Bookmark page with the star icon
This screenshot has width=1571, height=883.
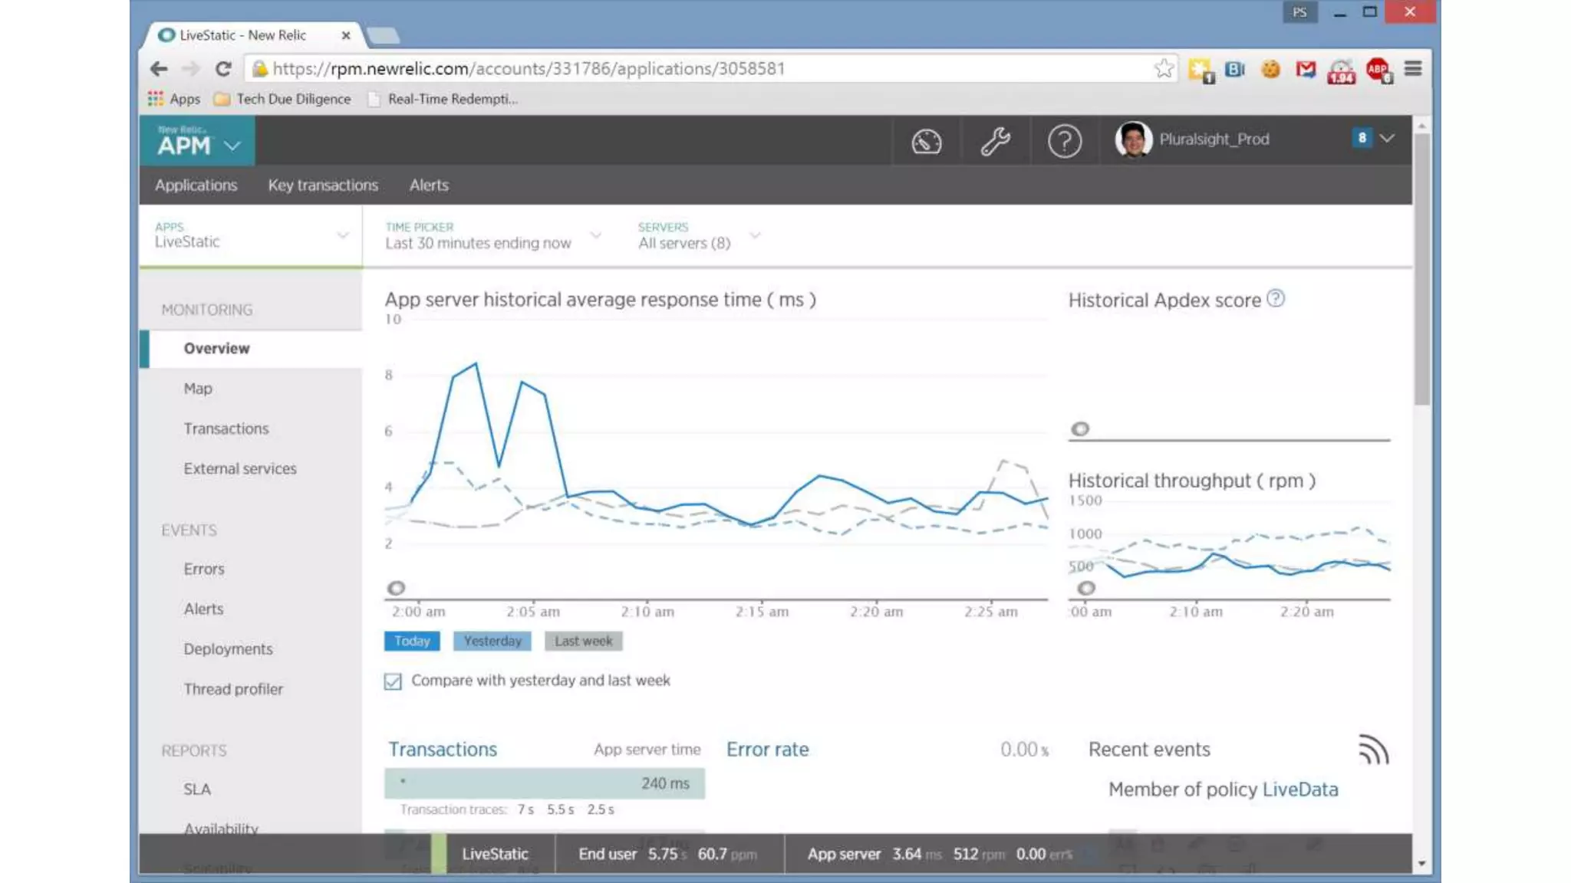tap(1164, 68)
